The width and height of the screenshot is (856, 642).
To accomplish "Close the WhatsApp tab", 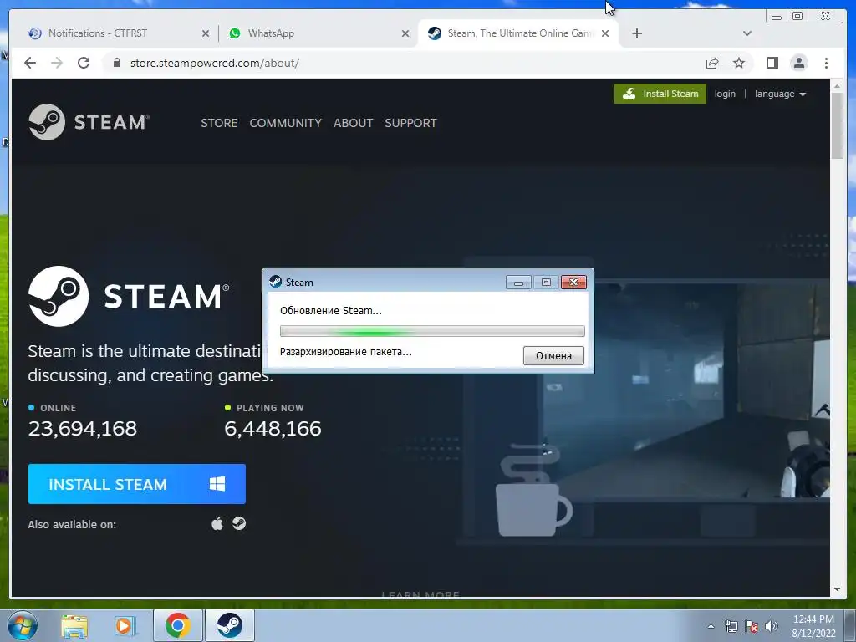I will (x=405, y=33).
